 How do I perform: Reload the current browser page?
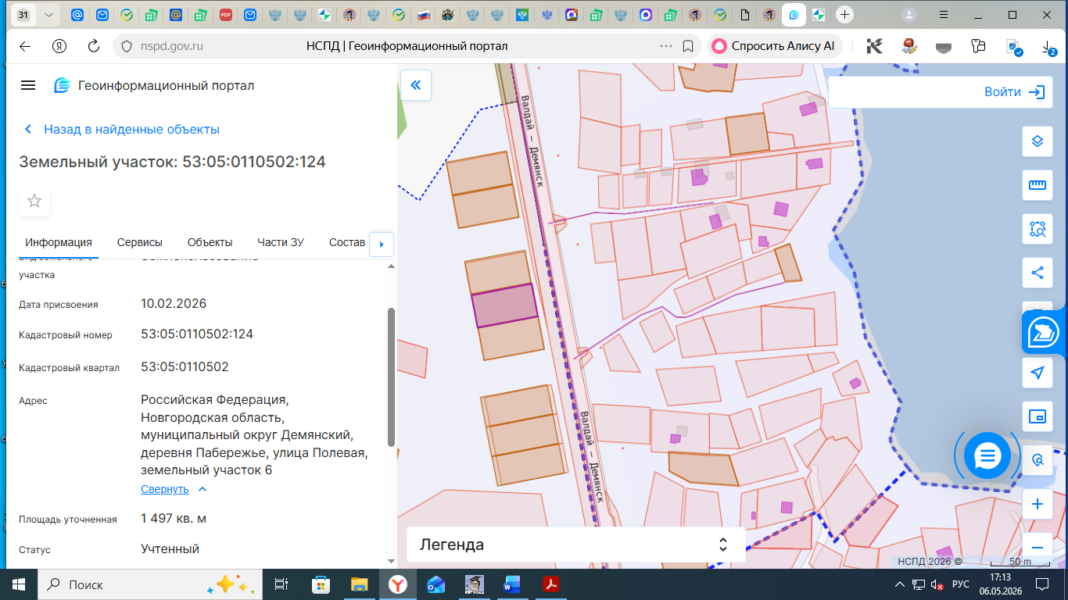coord(94,46)
